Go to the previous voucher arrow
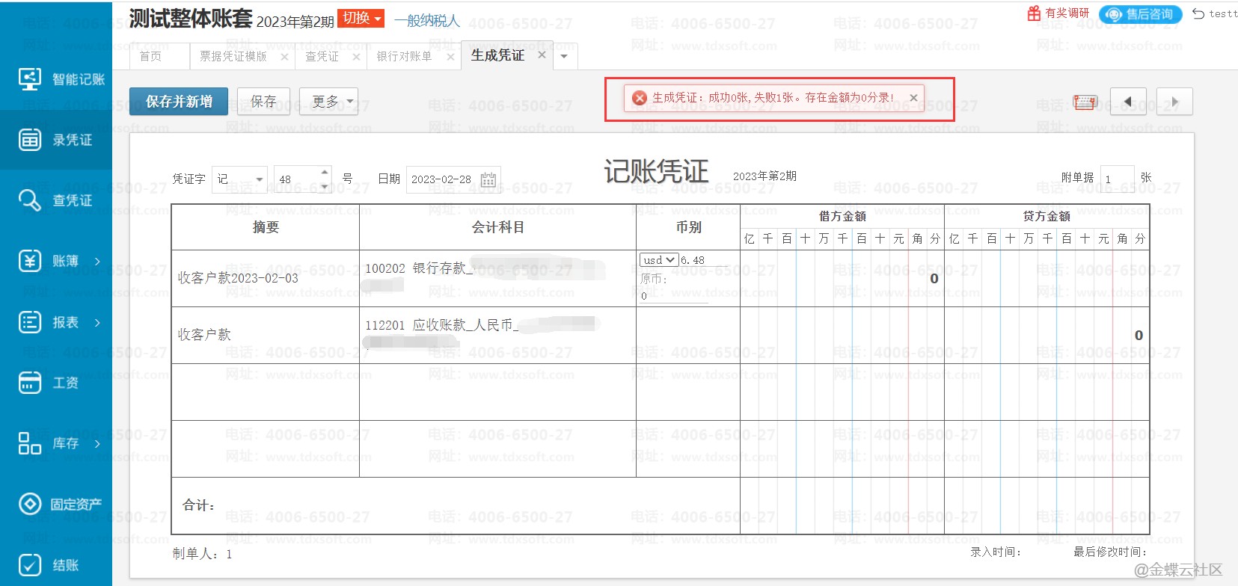This screenshot has height=586, width=1238. point(1128,102)
